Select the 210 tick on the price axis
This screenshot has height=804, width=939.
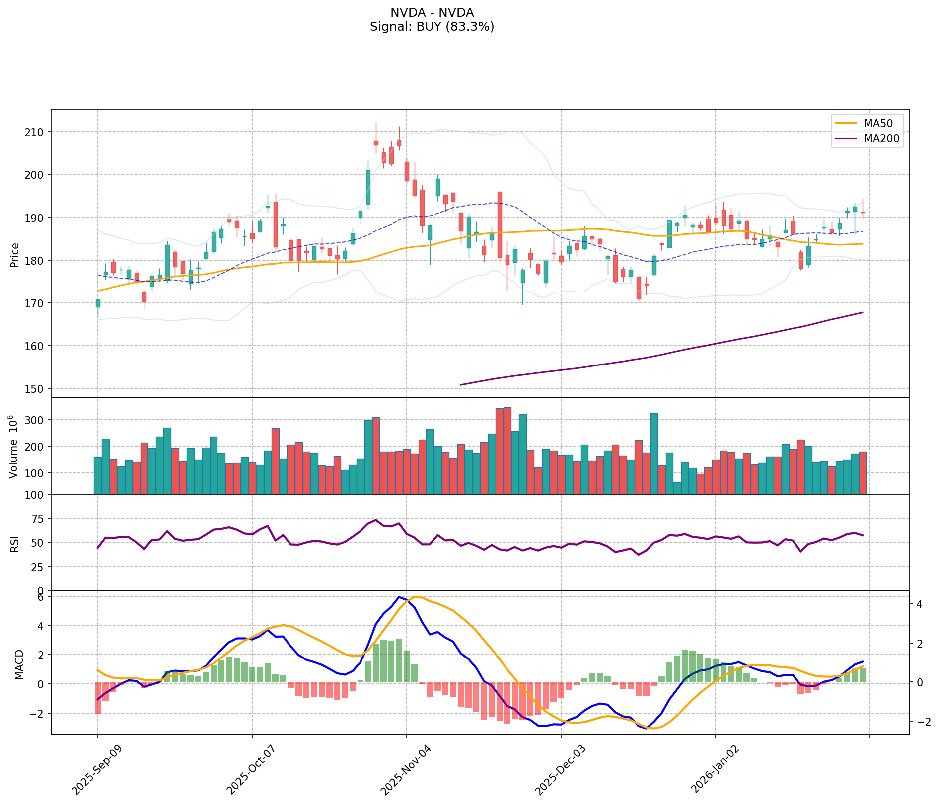click(x=36, y=132)
